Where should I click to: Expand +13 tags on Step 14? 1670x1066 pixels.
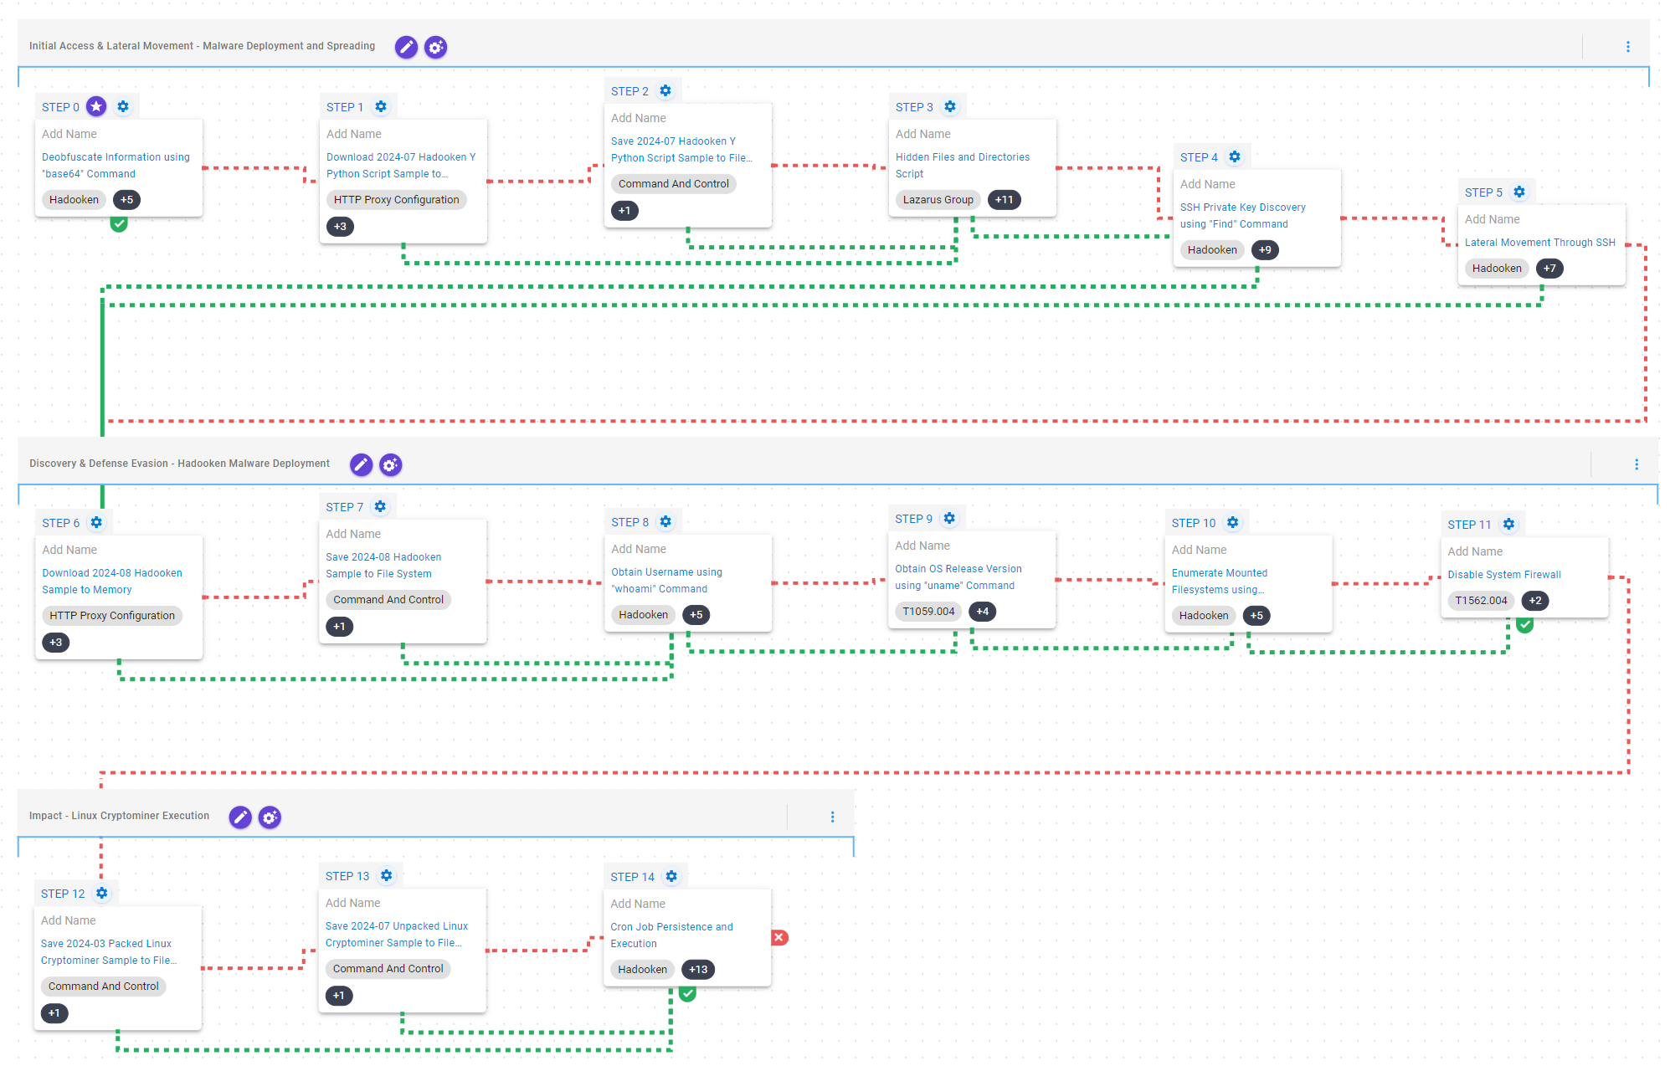[x=698, y=969]
